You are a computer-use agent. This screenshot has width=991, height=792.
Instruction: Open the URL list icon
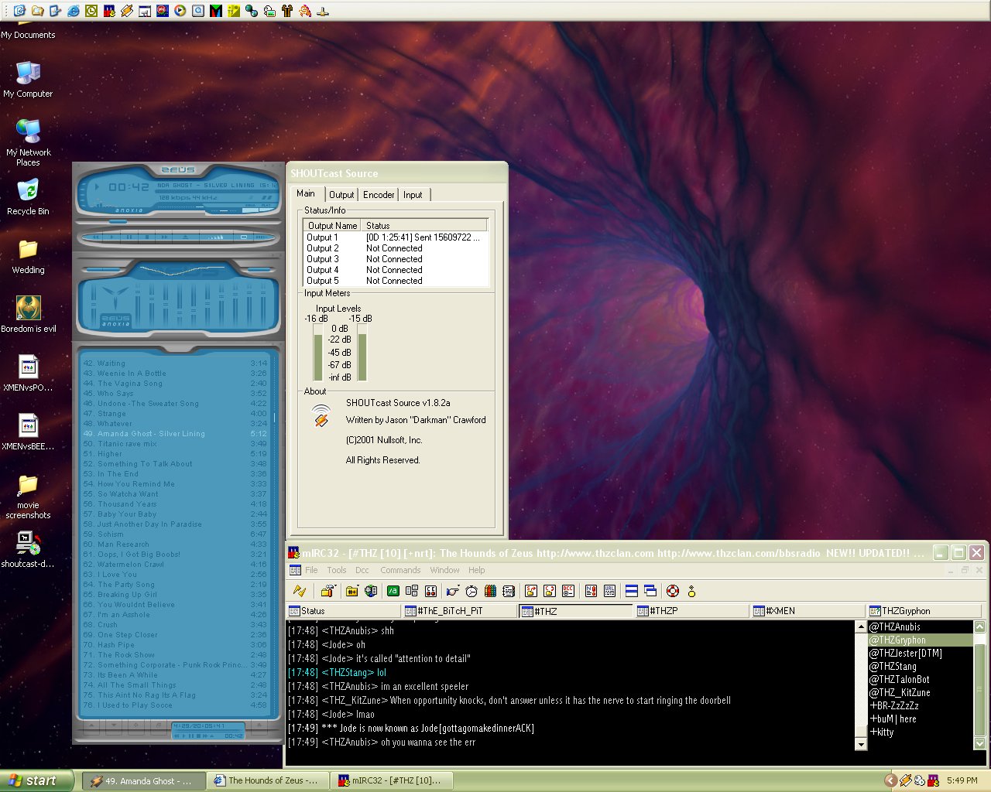coord(609,591)
